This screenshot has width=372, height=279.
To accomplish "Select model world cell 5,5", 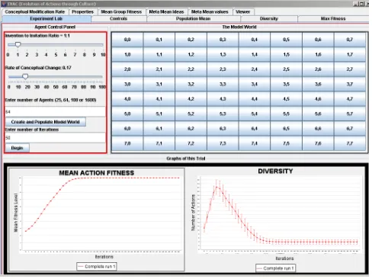I will tap(286, 114).
